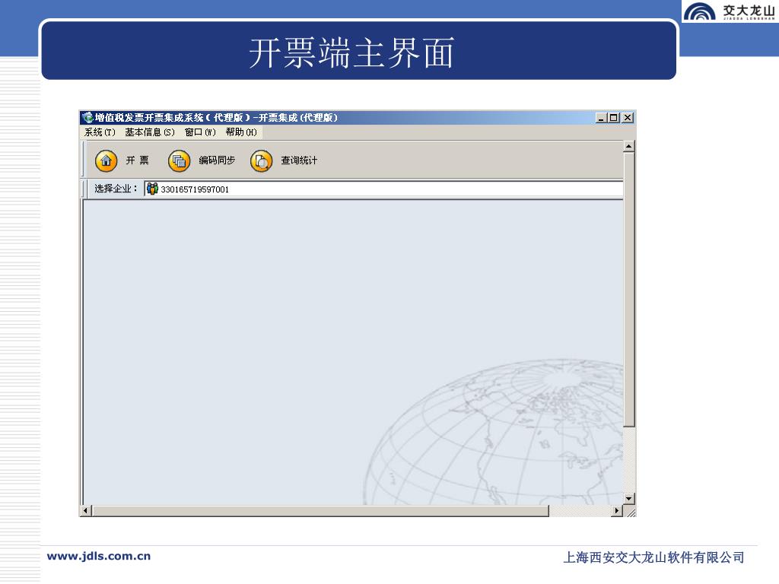Click the 开票端主界面 slide title
Screen dimensions: 779x584
[351, 52]
